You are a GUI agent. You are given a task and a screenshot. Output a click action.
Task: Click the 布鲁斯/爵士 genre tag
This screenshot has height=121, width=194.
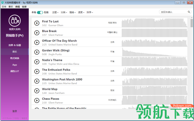(x=112, y=32)
